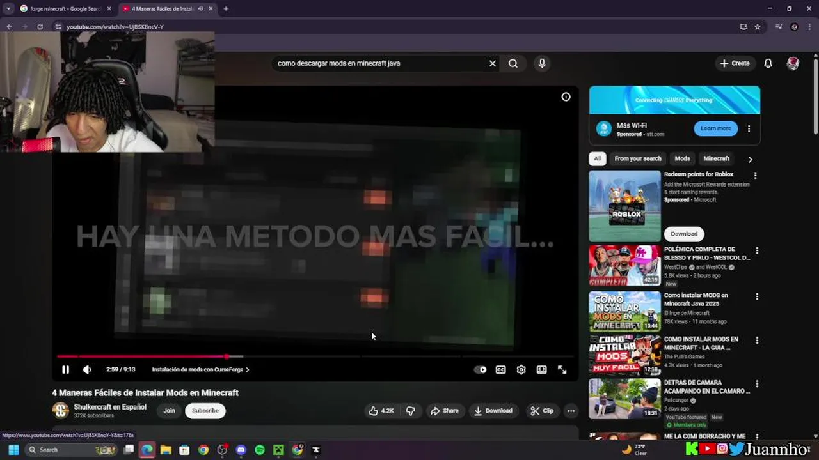This screenshot has width=819, height=460.
Task: Click the Windows taskbar Search box
Action: 71,450
